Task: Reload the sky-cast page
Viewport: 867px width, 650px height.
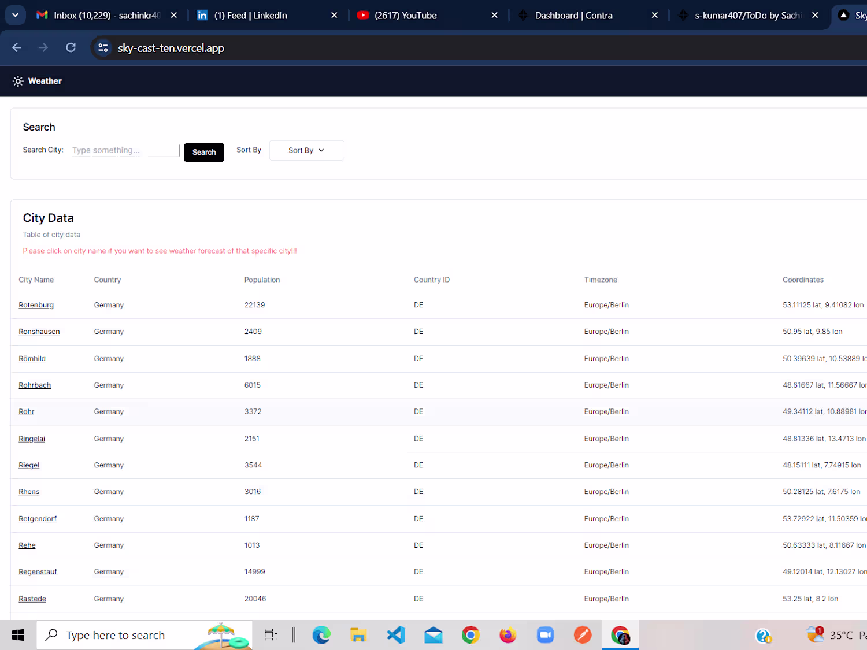Action: [x=71, y=48]
